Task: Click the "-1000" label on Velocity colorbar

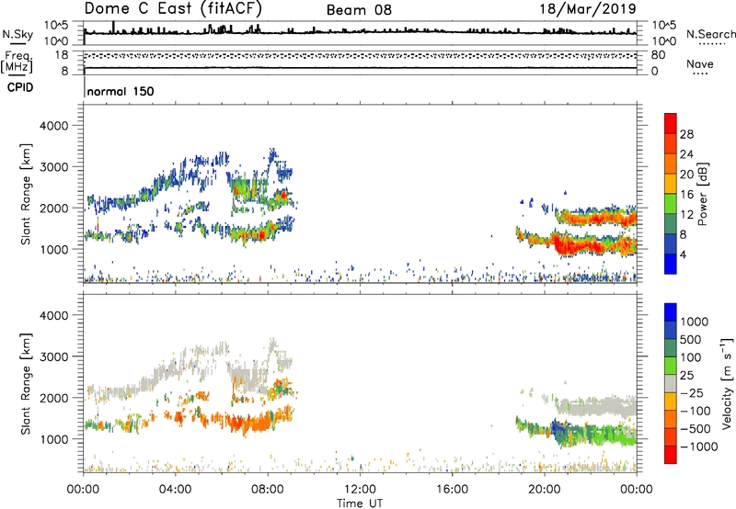Action: [698, 447]
